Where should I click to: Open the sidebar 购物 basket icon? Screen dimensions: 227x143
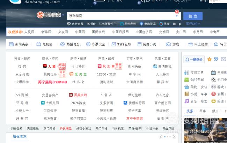(186, 87)
